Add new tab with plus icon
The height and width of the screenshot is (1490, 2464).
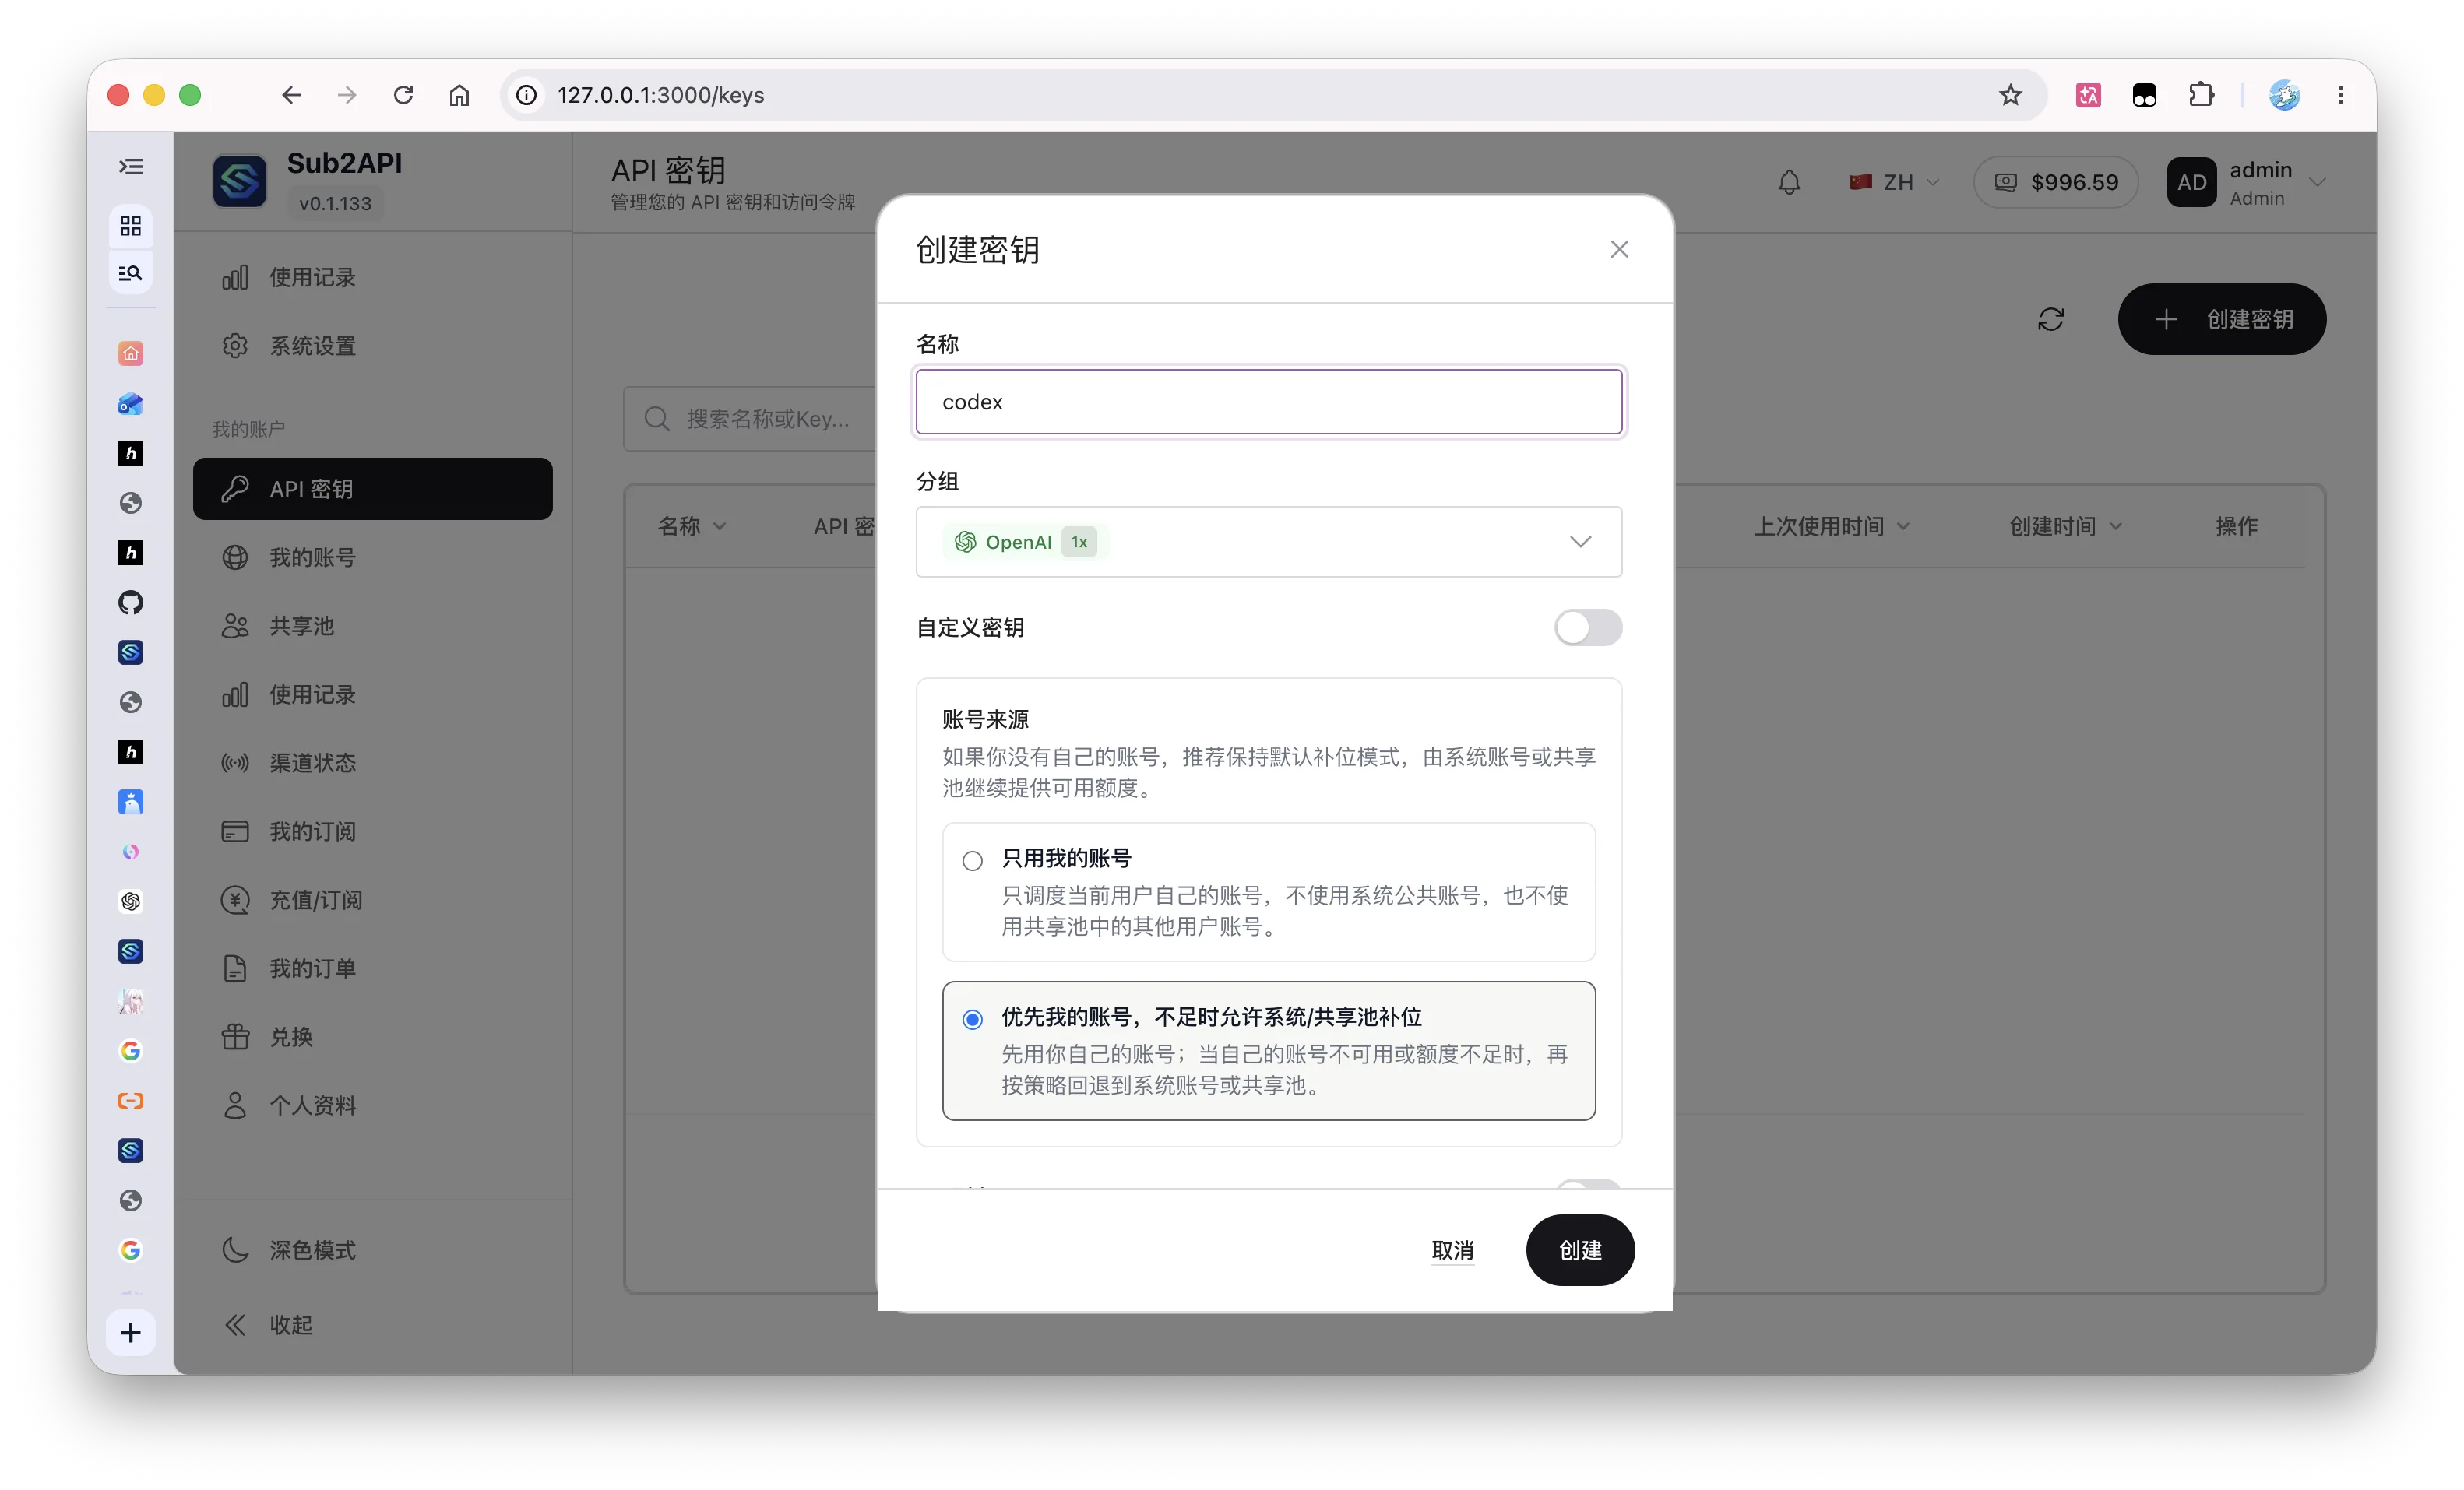pos(131,1332)
